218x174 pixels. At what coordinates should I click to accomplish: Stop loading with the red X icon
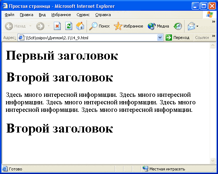[57, 26]
